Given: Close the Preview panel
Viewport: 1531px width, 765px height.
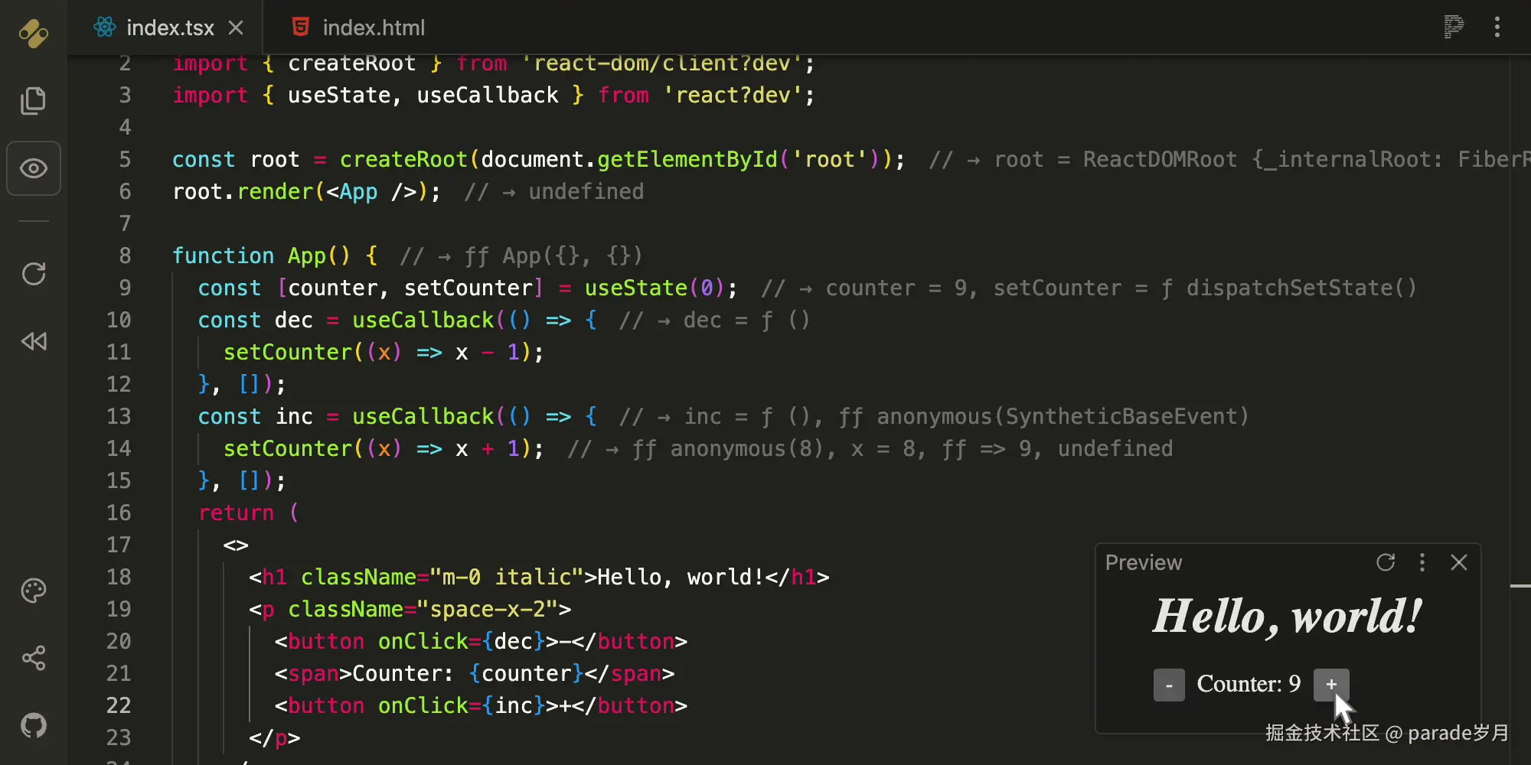Looking at the screenshot, I should point(1458,563).
